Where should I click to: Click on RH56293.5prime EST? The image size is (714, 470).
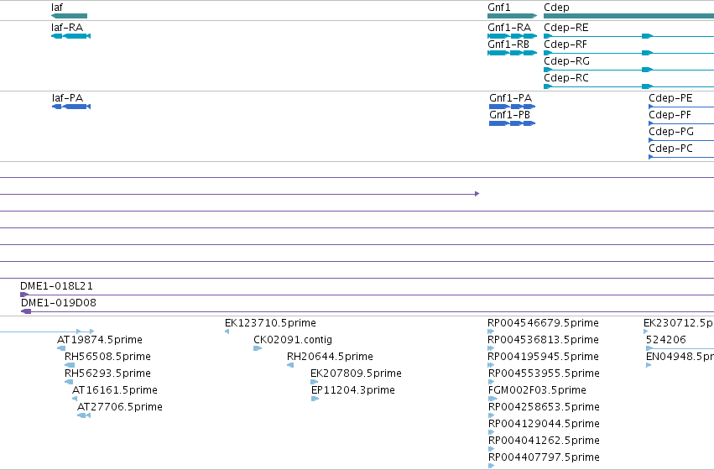pyautogui.click(x=69, y=382)
